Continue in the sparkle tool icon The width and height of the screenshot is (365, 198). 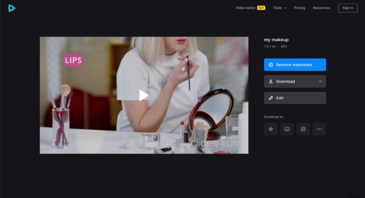click(271, 129)
